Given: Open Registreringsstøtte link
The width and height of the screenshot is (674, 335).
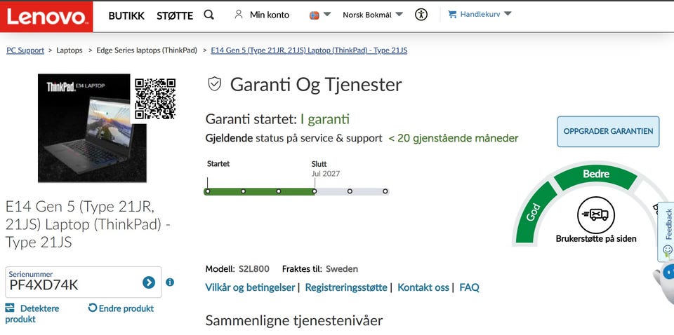Looking at the screenshot, I should (x=346, y=287).
